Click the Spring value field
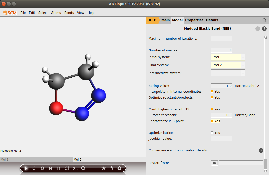 [x=221, y=86]
